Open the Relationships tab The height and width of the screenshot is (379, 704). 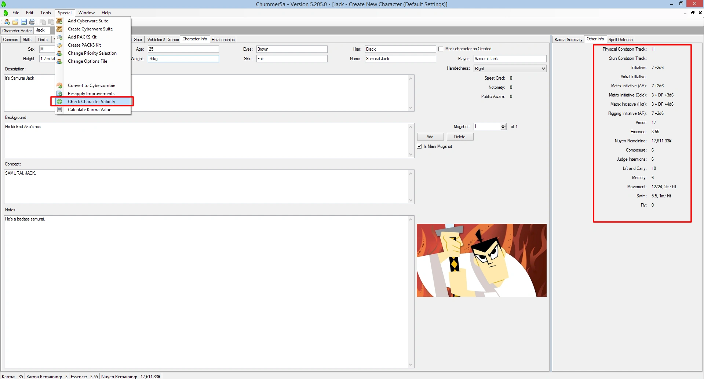[223, 40]
